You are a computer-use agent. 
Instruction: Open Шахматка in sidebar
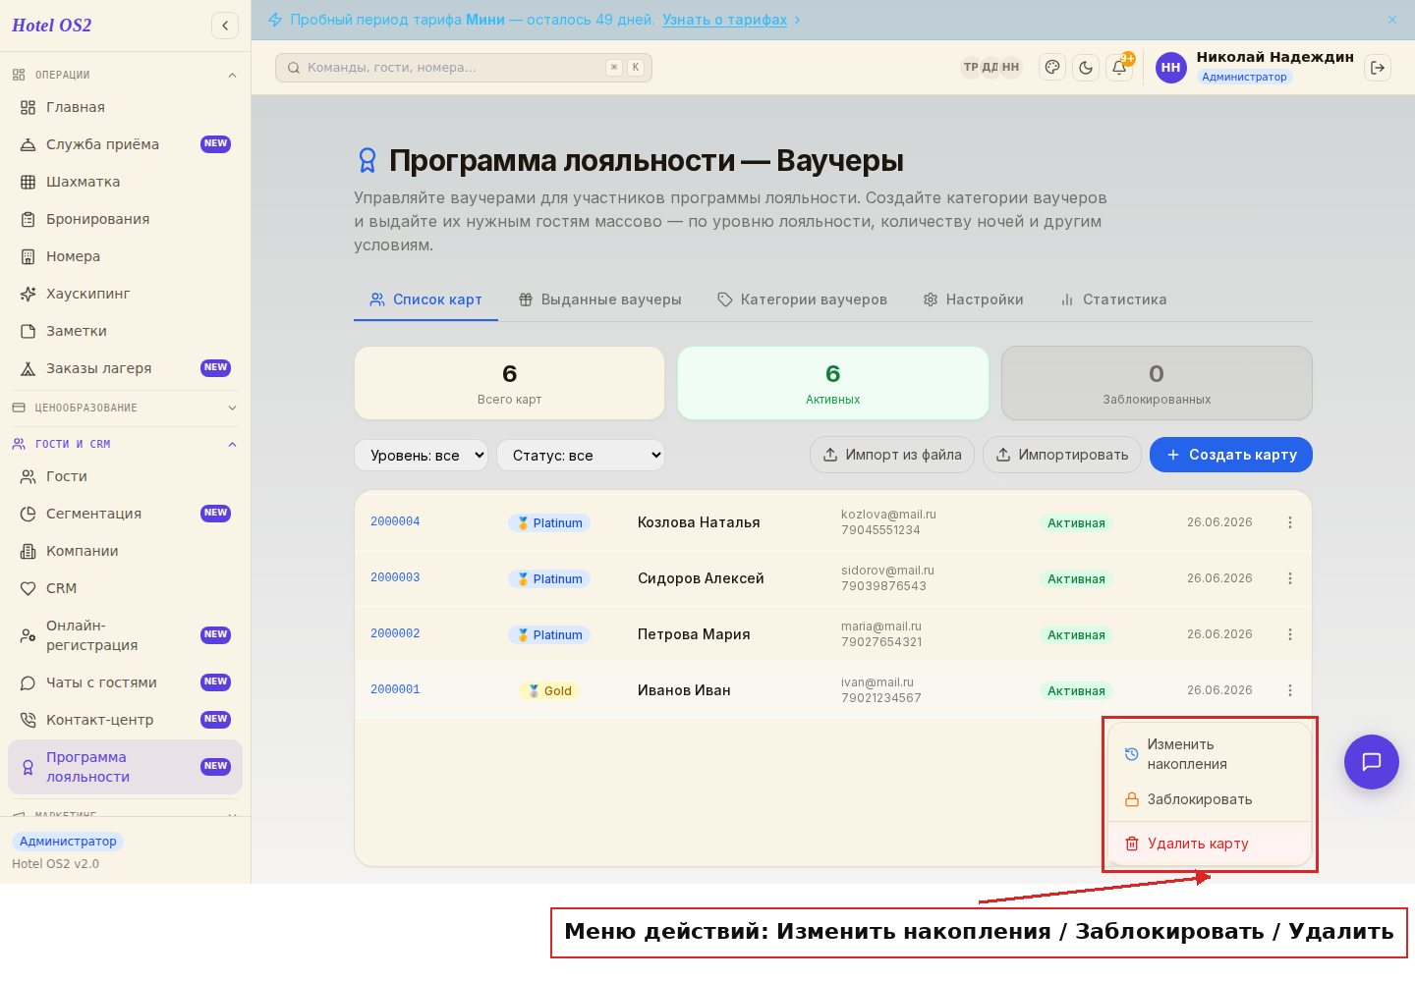(x=125, y=182)
